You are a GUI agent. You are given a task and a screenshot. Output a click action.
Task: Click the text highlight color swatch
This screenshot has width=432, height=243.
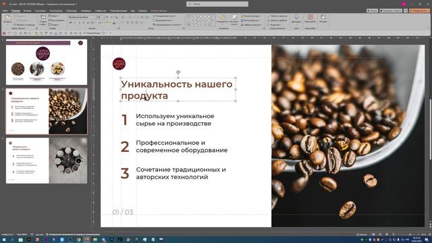click(x=107, y=23)
